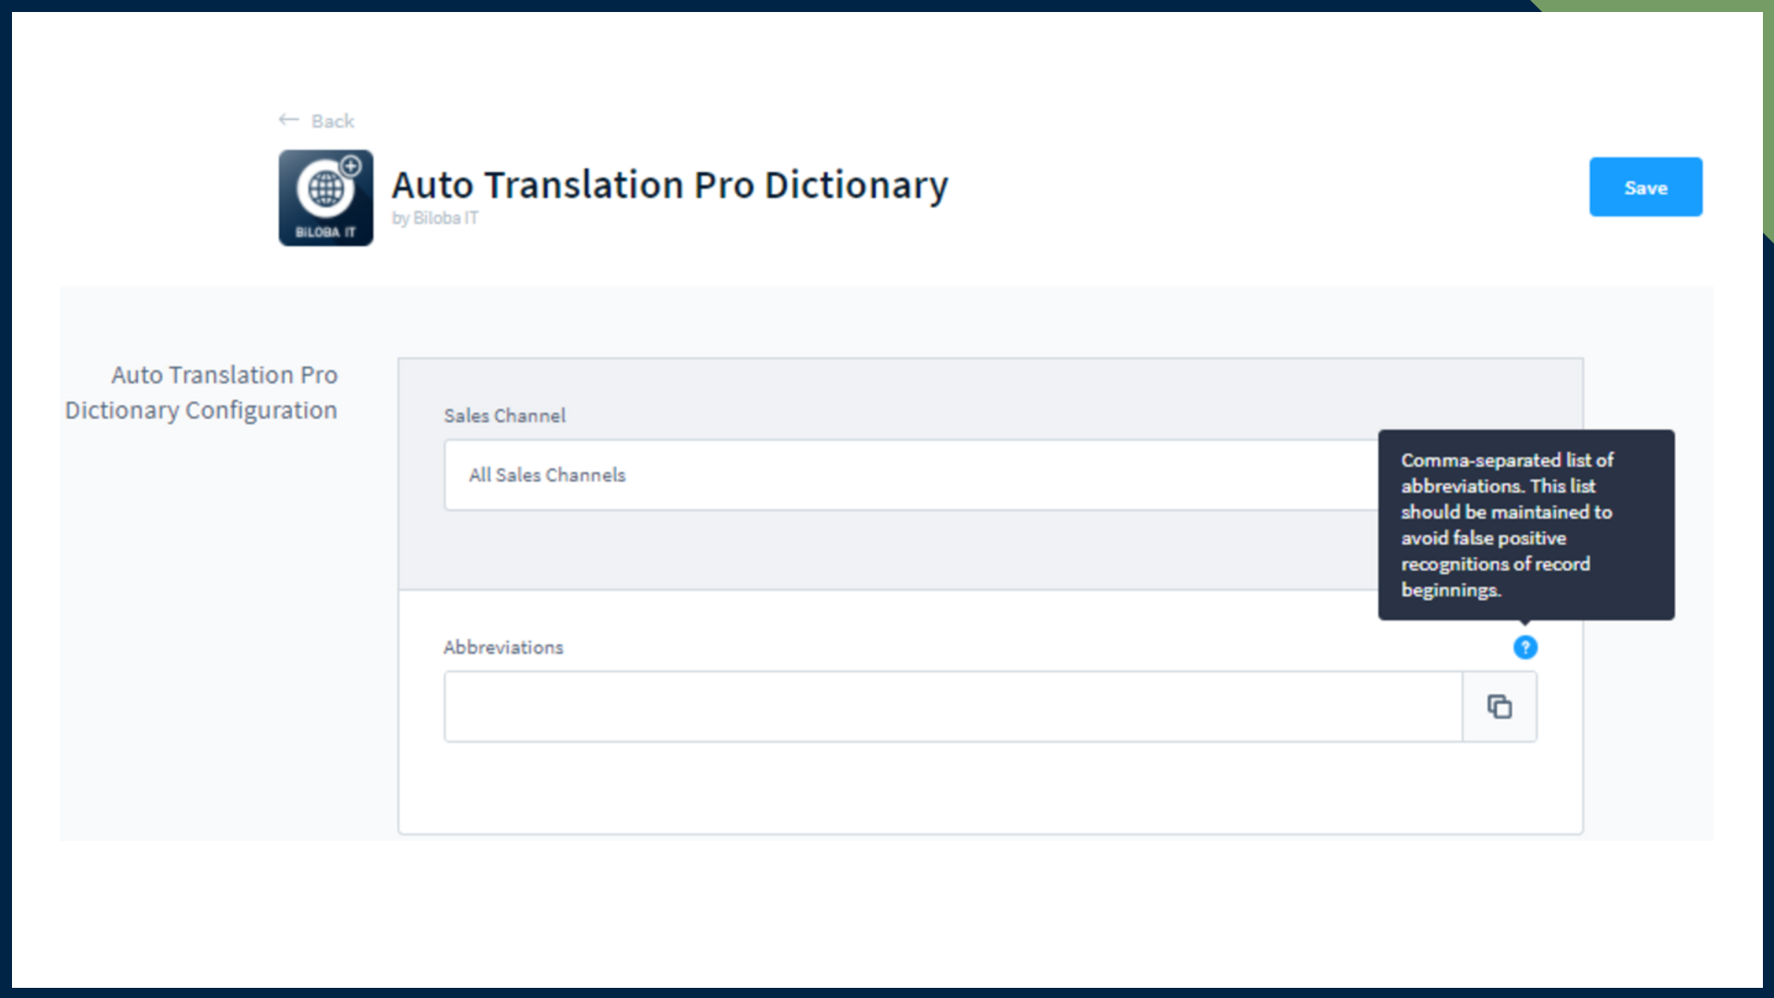Save the dictionary configuration
This screenshot has width=1774, height=998.
click(x=1646, y=187)
